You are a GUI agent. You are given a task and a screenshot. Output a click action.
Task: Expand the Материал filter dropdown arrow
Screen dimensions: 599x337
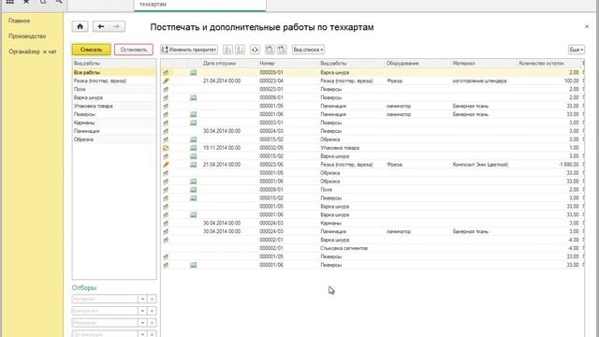[142, 300]
